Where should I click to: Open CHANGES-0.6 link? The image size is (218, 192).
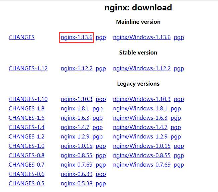(26, 174)
